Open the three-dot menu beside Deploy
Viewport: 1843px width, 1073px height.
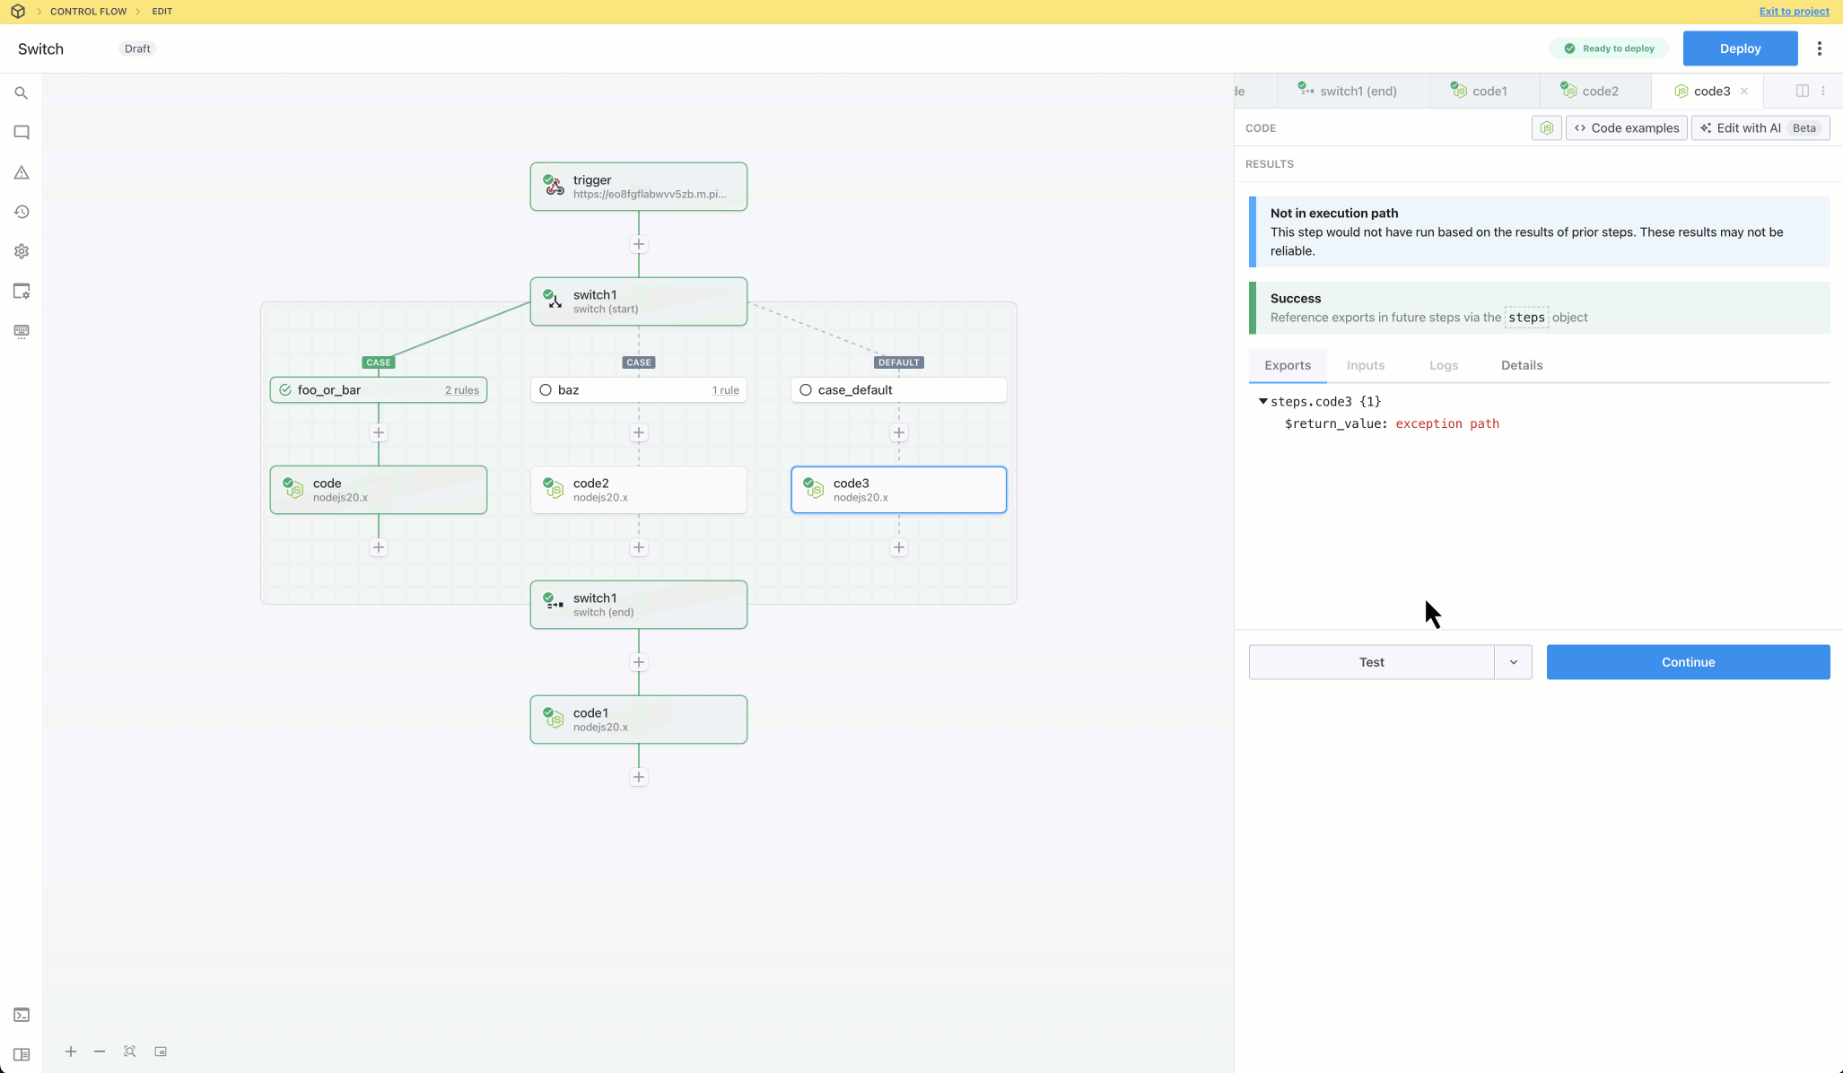1820,48
